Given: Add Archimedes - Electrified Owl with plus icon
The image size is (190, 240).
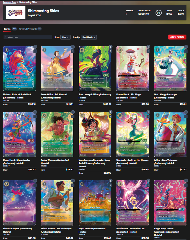Looking at the screenshot, I should click(x=148, y=181).
